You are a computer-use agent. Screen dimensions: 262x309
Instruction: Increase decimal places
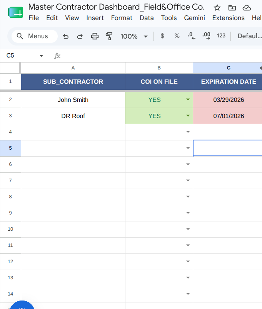click(x=206, y=36)
